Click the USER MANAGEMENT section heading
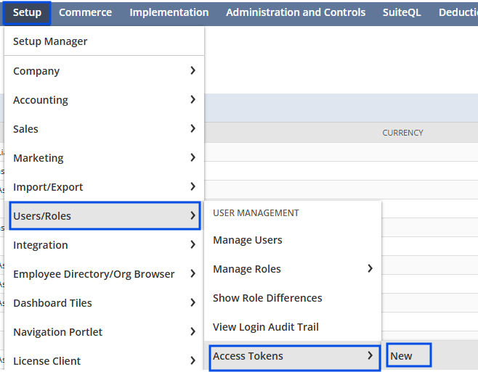The image size is (478, 372). pos(256,212)
